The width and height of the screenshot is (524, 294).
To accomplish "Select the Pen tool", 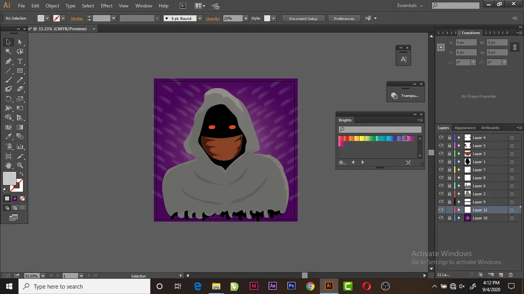I will pyautogui.click(x=9, y=61).
